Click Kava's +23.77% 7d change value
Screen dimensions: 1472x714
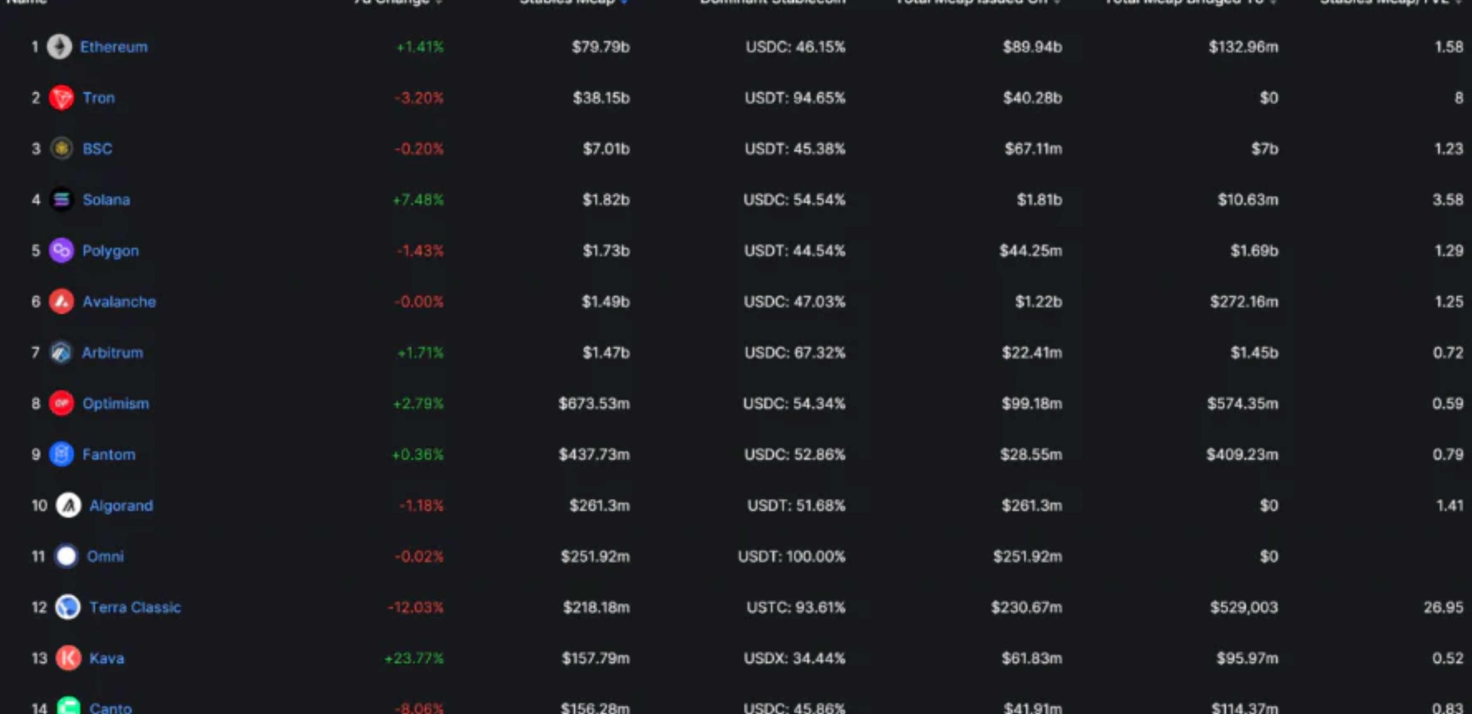414,658
